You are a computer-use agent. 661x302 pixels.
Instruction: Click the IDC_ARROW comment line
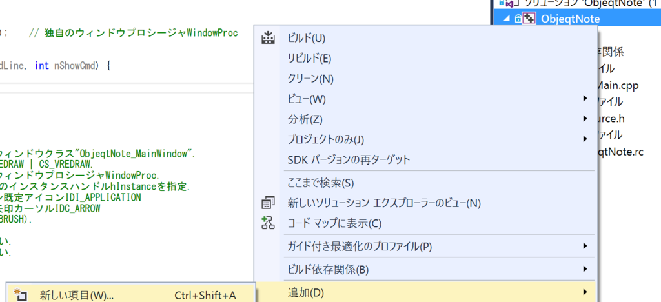(x=50, y=208)
